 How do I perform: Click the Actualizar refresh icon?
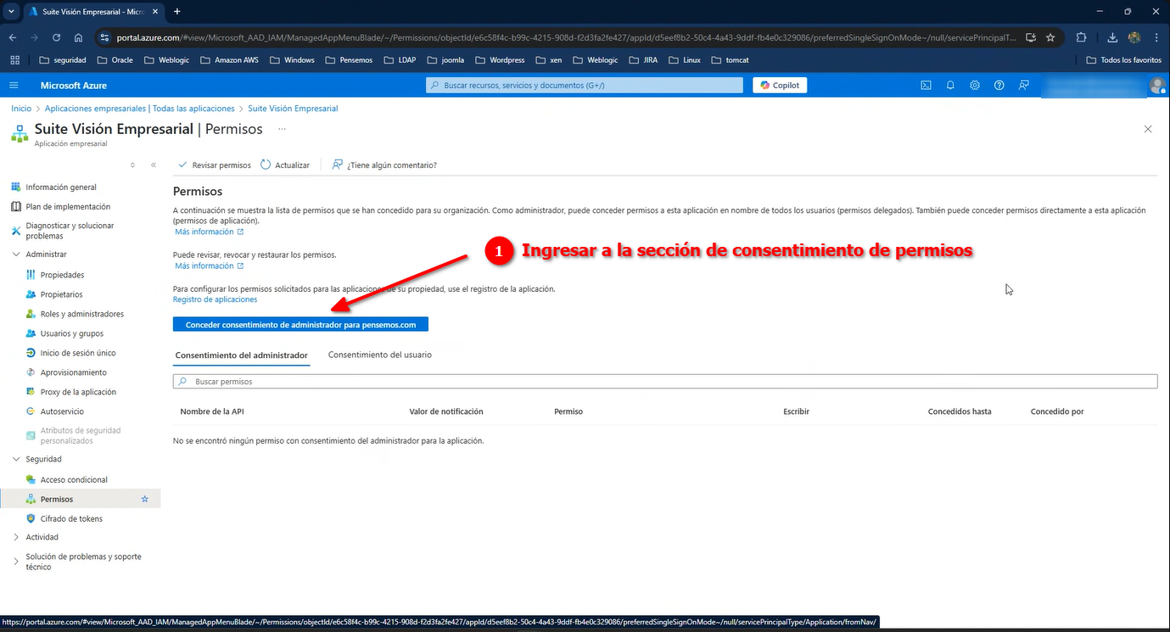(266, 165)
